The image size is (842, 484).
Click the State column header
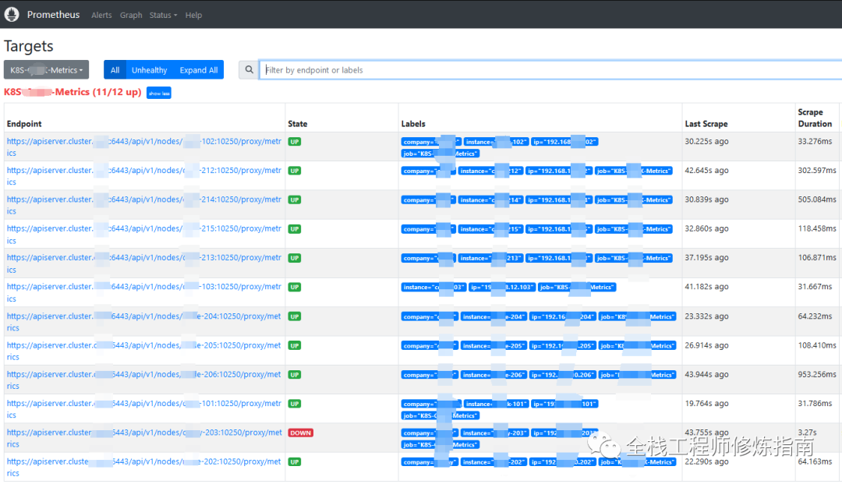(298, 124)
